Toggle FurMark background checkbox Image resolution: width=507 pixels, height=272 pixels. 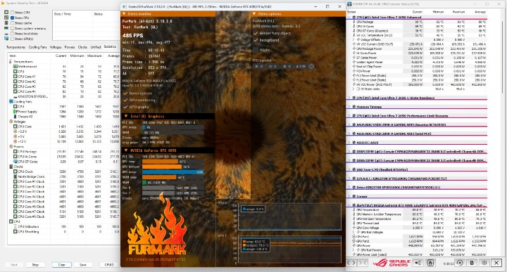tap(256, 40)
